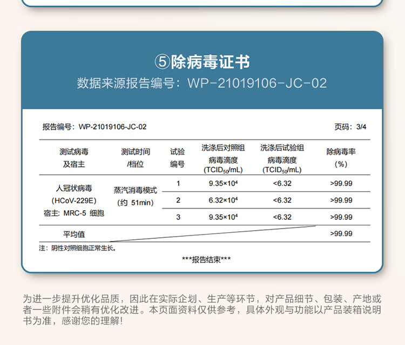Click the 6.32×10⁴ value in trial 2
Viewport: 405px width, 345px height.
223,200
